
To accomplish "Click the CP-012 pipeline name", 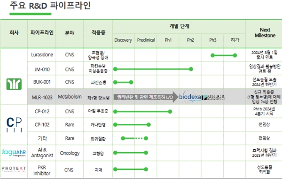I will (42, 111).
